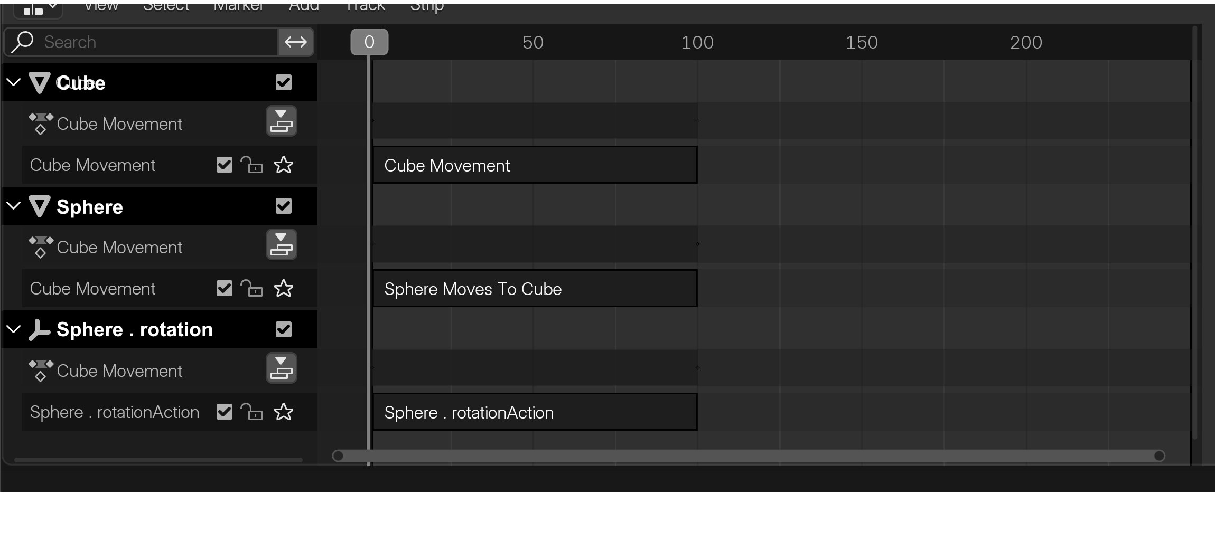1215x541 pixels.
Task: Push down action under Sphere . rotation
Action: [281, 368]
